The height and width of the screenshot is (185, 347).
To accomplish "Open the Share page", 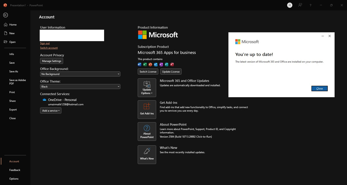I will pyautogui.click(x=12, y=101).
